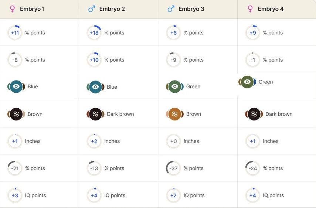316x208 pixels.
Task: Click Embryo 4's green eye color swatch
Action: click(247, 82)
